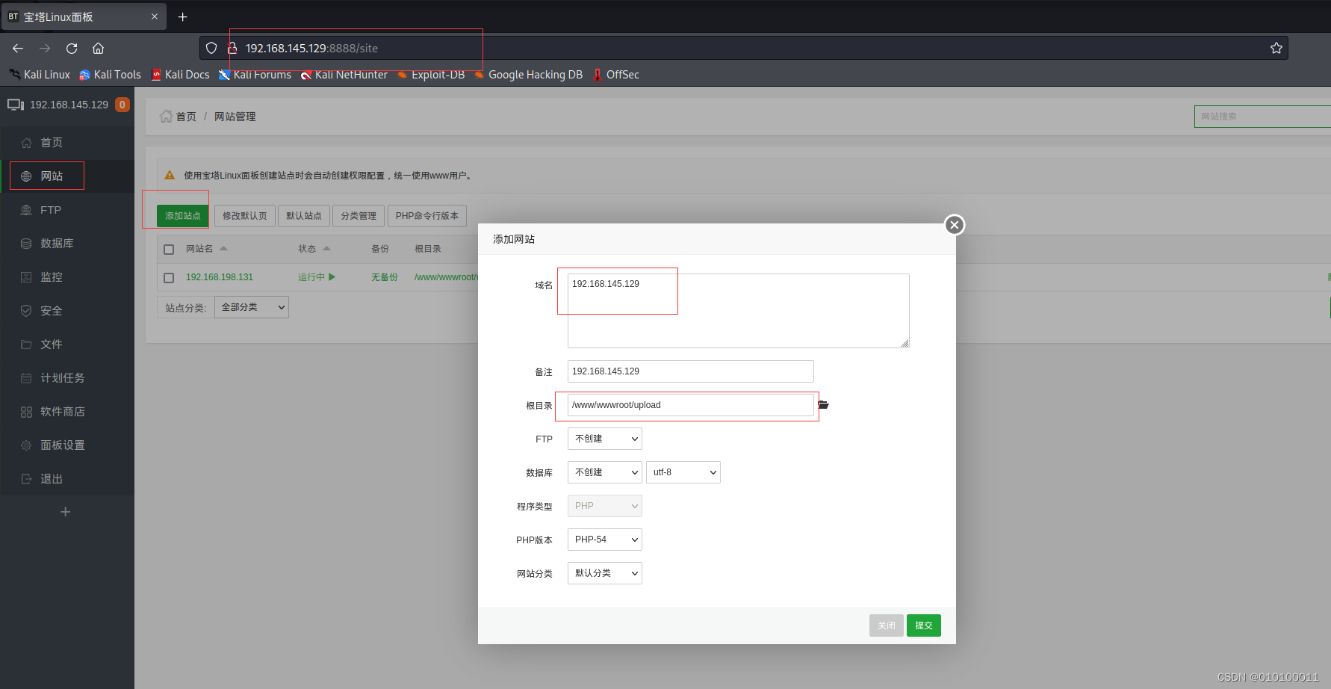The width and height of the screenshot is (1331, 689).
Task: Open the PHP版本 PHP-54 dropdown
Action: [x=605, y=540]
